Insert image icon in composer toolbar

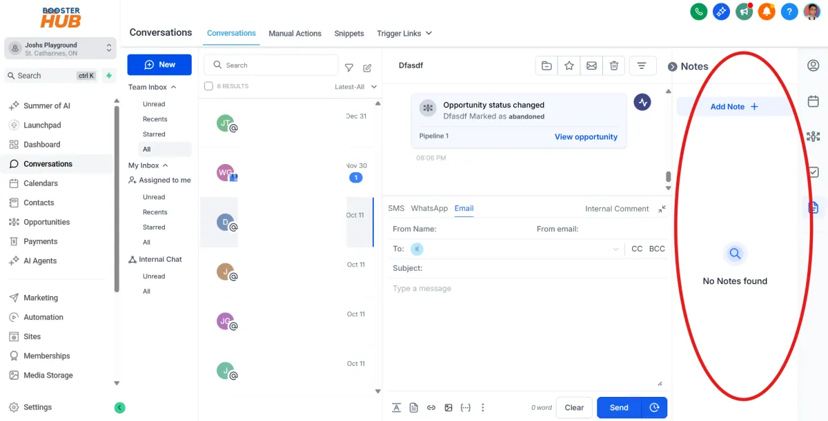[x=448, y=407]
